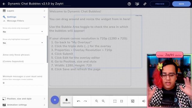Open the Emulate bell menu
The image size is (192, 108).
(x=67, y=101)
